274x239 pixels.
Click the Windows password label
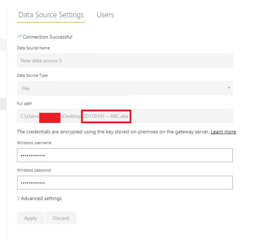tap(34, 170)
